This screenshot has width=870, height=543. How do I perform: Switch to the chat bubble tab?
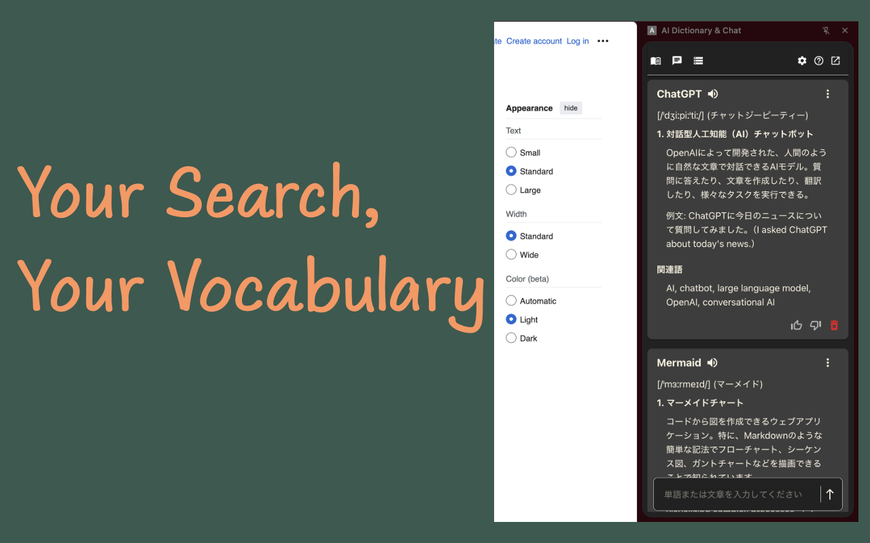pyautogui.click(x=677, y=60)
